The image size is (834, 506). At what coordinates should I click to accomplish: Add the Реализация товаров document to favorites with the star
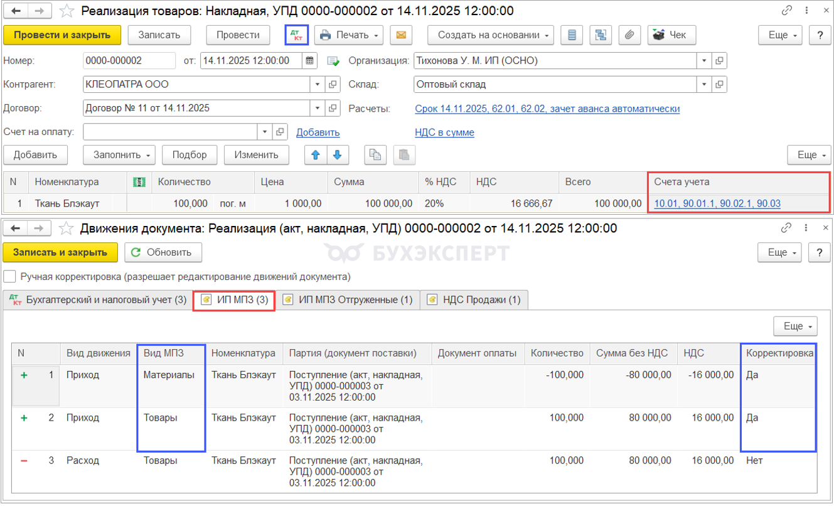68,11
